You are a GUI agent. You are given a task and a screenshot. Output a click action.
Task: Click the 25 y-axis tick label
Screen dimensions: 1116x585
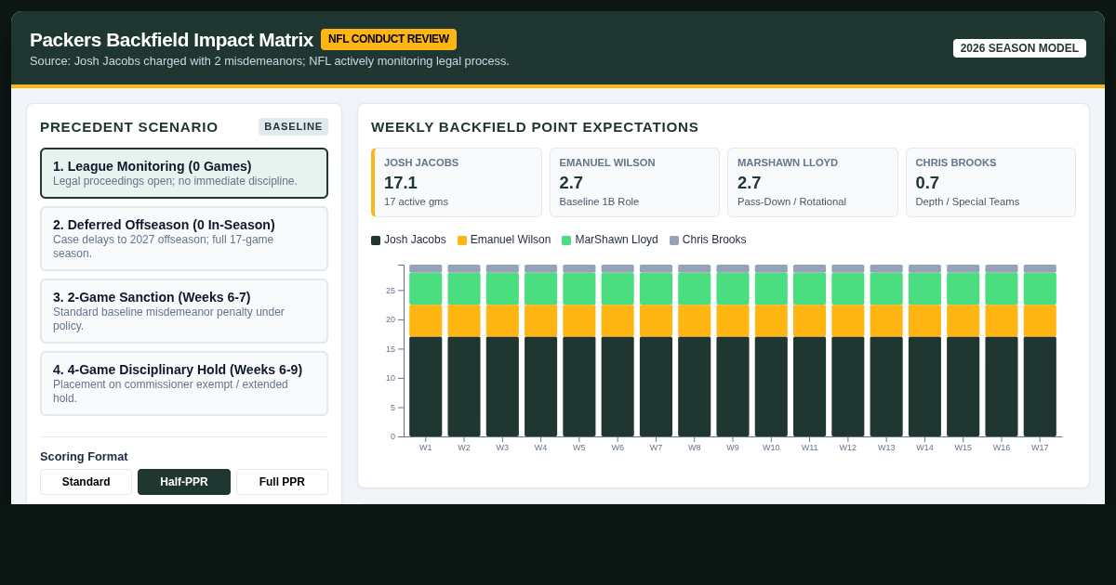tap(391, 291)
